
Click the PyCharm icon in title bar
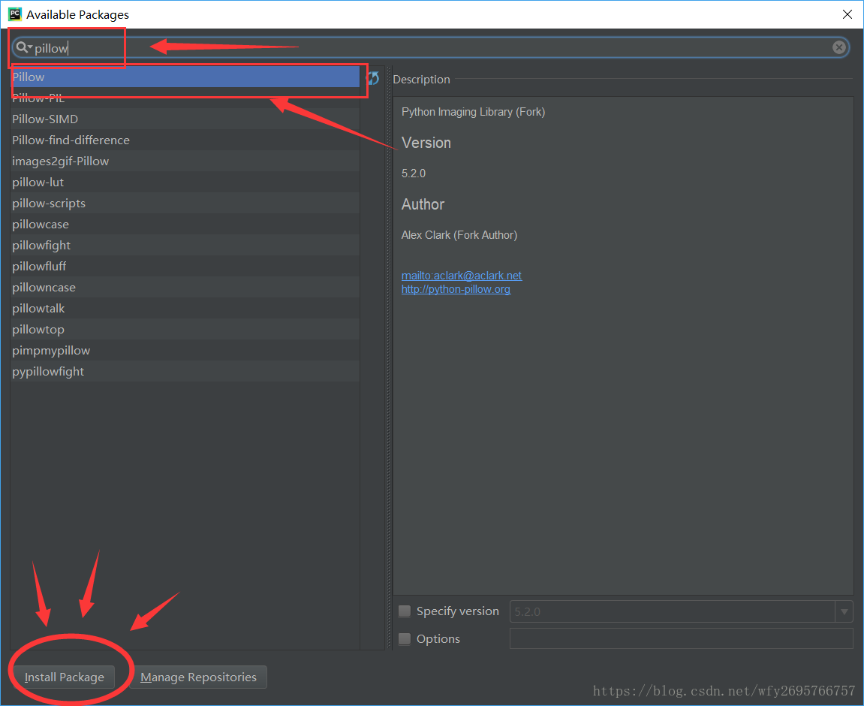[x=14, y=14]
